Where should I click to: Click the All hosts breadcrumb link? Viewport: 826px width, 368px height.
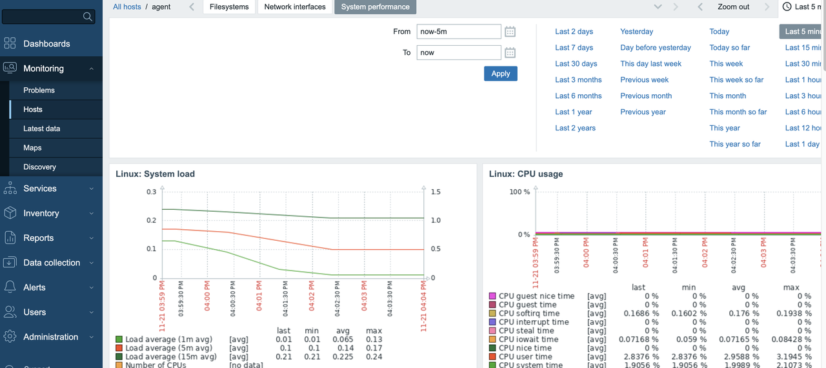[x=126, y=7]
